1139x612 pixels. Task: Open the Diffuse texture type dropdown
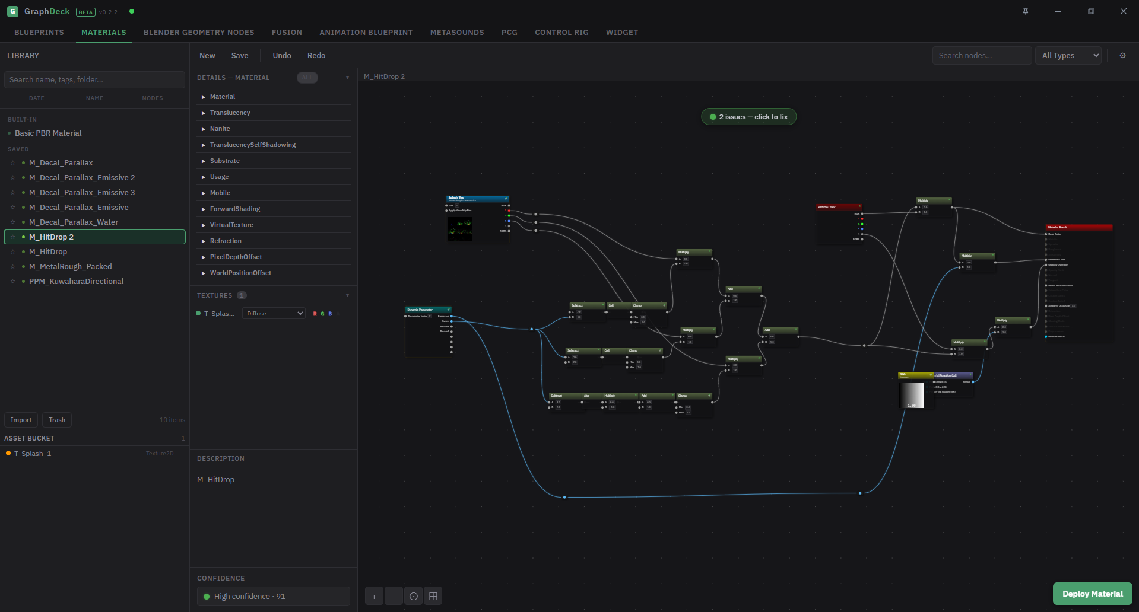[273, 313]
